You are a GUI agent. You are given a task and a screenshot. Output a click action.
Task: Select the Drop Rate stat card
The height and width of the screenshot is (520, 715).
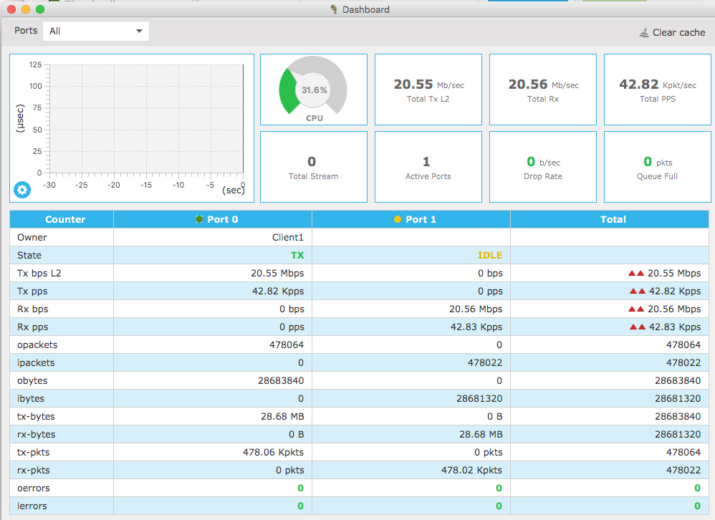(x=542, y=167)
